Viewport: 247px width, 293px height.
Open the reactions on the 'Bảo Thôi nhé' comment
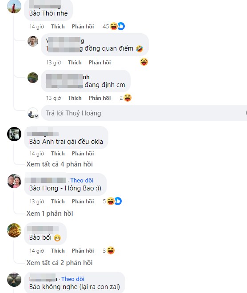pos(114,26)
